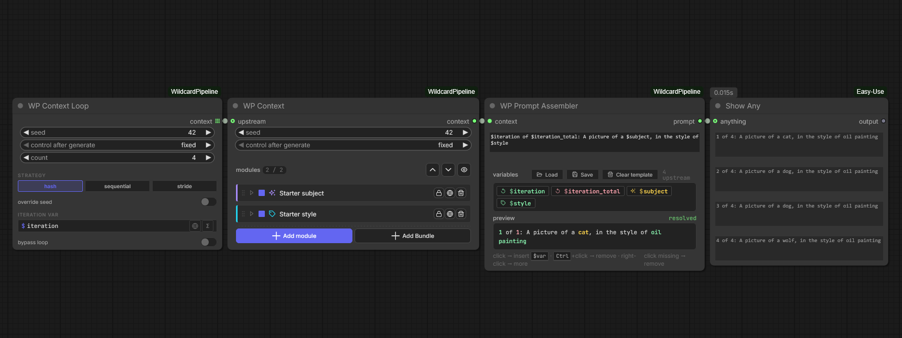Increase seed in WP Context Loop

(208, 133)
